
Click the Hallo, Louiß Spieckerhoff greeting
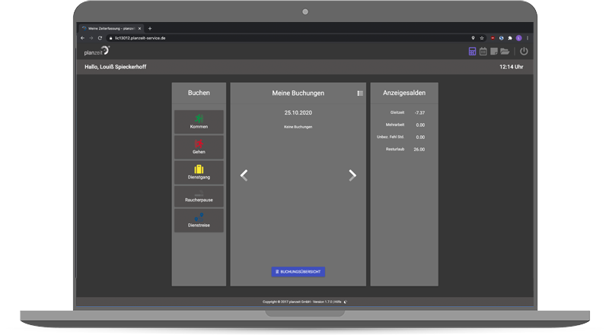pyautogui.click(x=116, y=67)
